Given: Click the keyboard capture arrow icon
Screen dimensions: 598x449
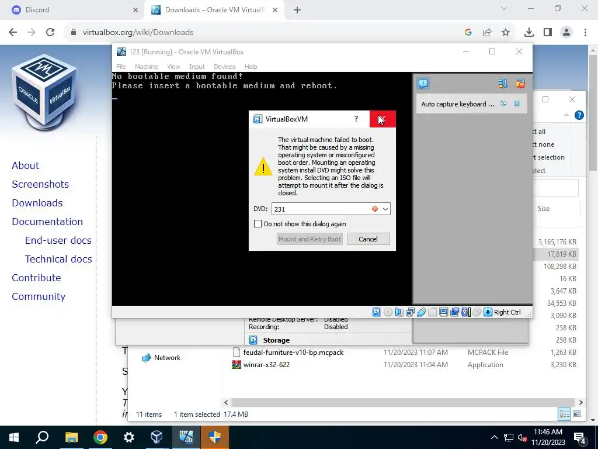Looking at the screenshot, I should (488, 312).
